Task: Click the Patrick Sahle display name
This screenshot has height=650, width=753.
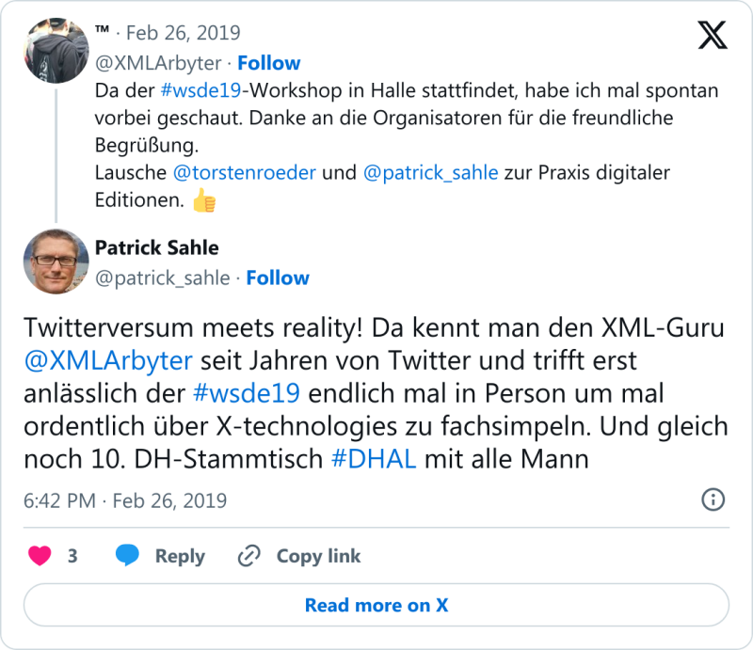Action: pyautogui.click(x=156, y=248)
